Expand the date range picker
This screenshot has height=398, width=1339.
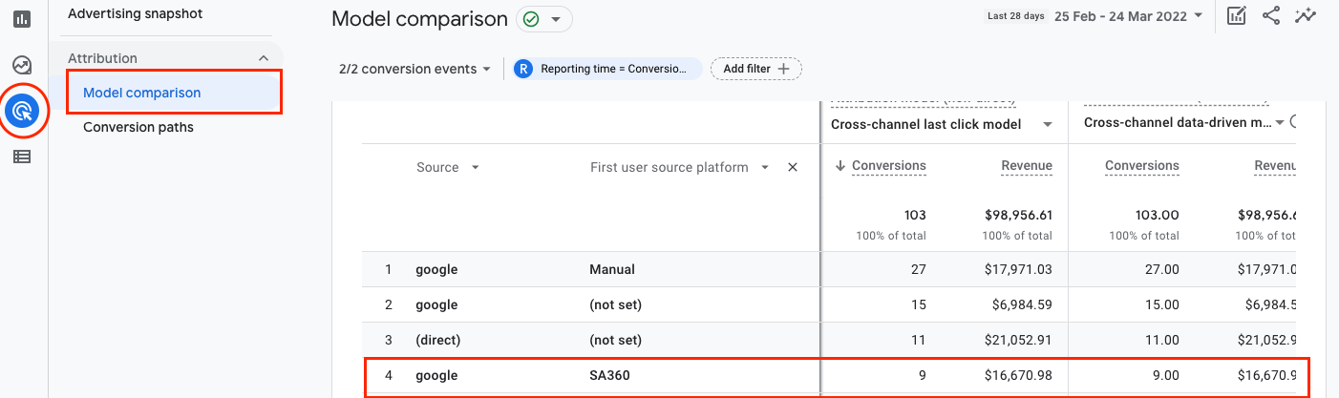coord(1129,16)
